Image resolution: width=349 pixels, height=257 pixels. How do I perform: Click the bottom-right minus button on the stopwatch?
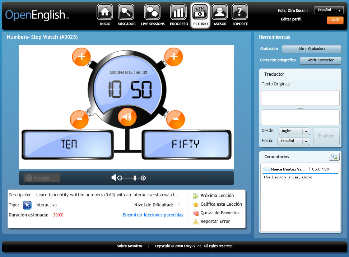pos(176,120)
